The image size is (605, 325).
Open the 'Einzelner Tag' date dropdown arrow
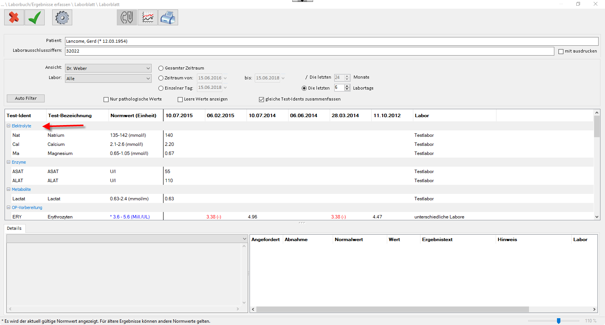(x=225, y=88)
